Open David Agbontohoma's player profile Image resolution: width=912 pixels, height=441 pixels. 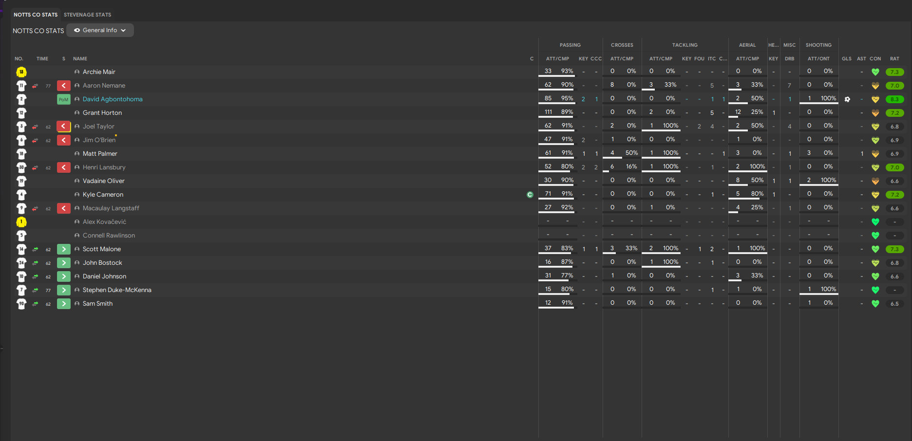[113, 99]
